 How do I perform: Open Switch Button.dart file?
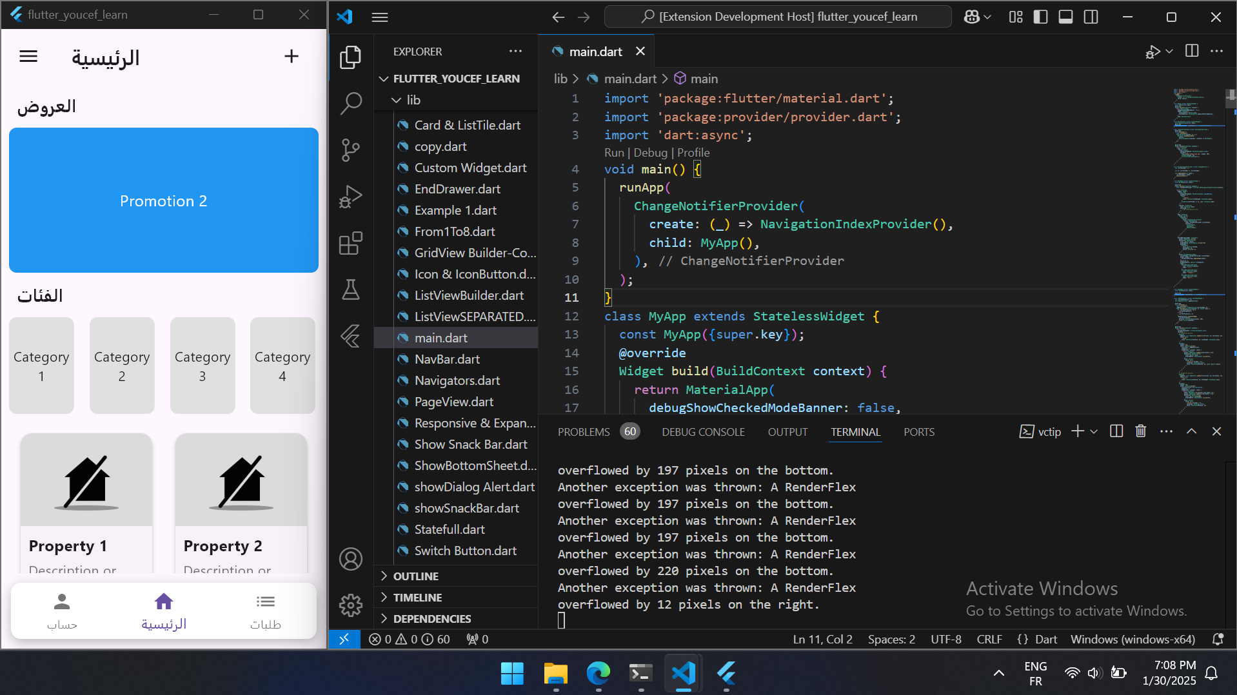[x=465, y=551]
